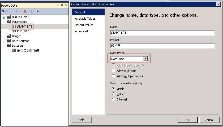Click the Help button

point(82,120)
